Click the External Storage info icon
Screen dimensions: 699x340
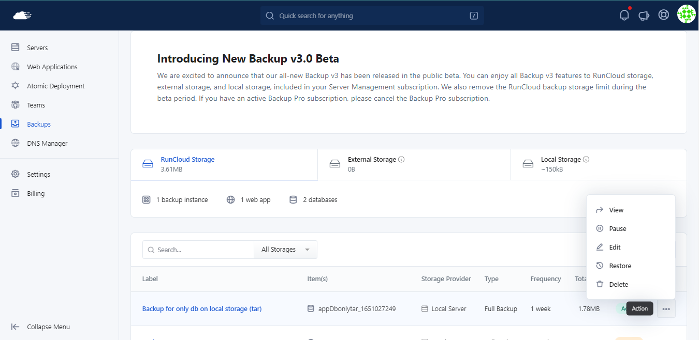click(401, 160)
